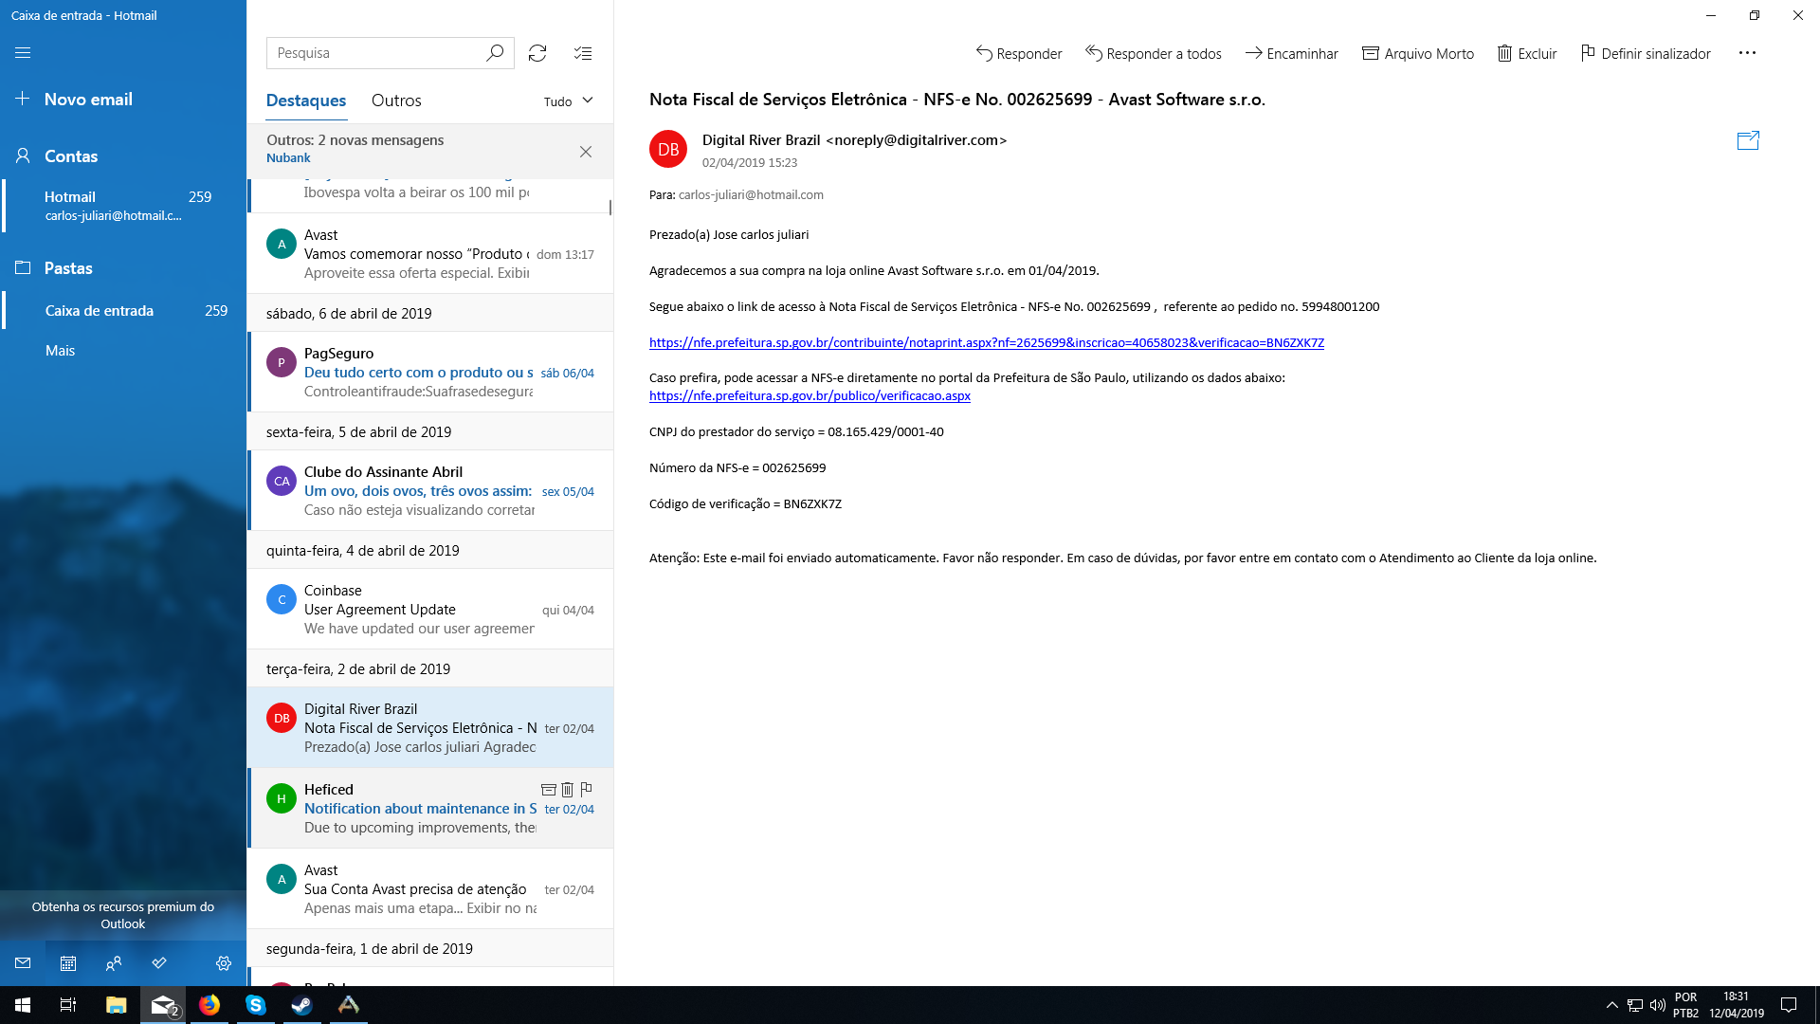
Task: Click sexta-feira, 5 de abril date header
Action: [x=430, y=431]
